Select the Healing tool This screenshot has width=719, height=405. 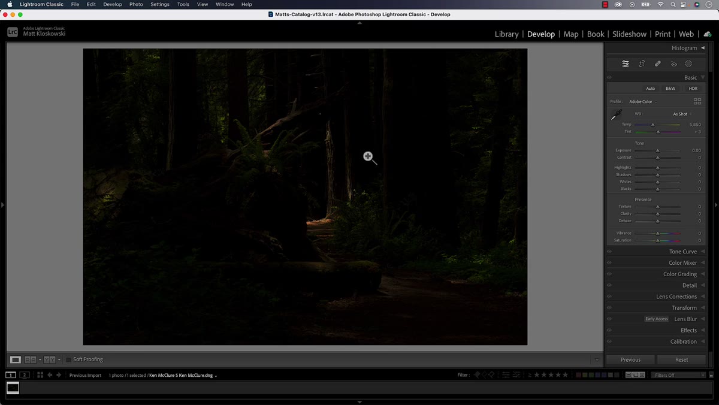tap(658, 64)
